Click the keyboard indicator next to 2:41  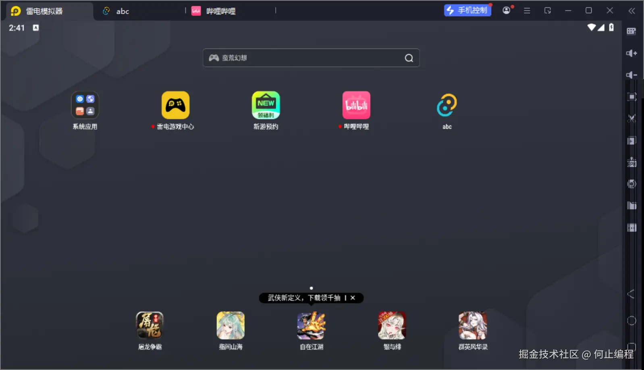tap(36, 28)
